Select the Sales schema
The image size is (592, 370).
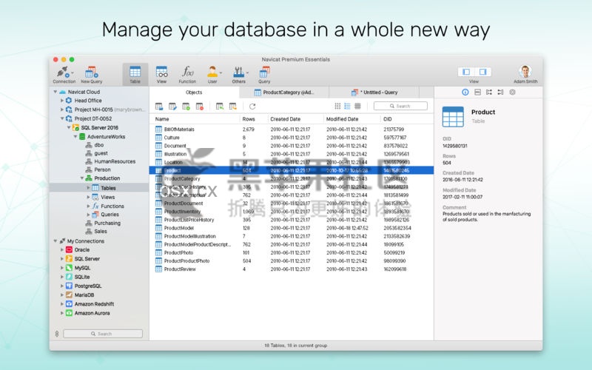click(96, 232)
